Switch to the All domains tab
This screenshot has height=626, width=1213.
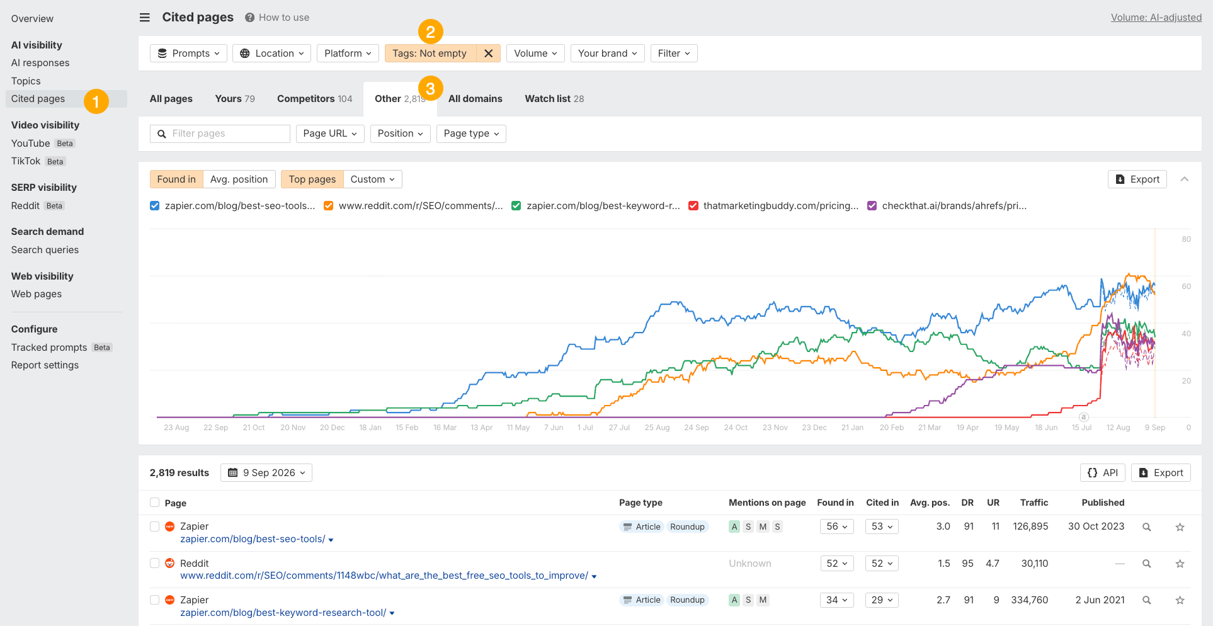point(476,99)
